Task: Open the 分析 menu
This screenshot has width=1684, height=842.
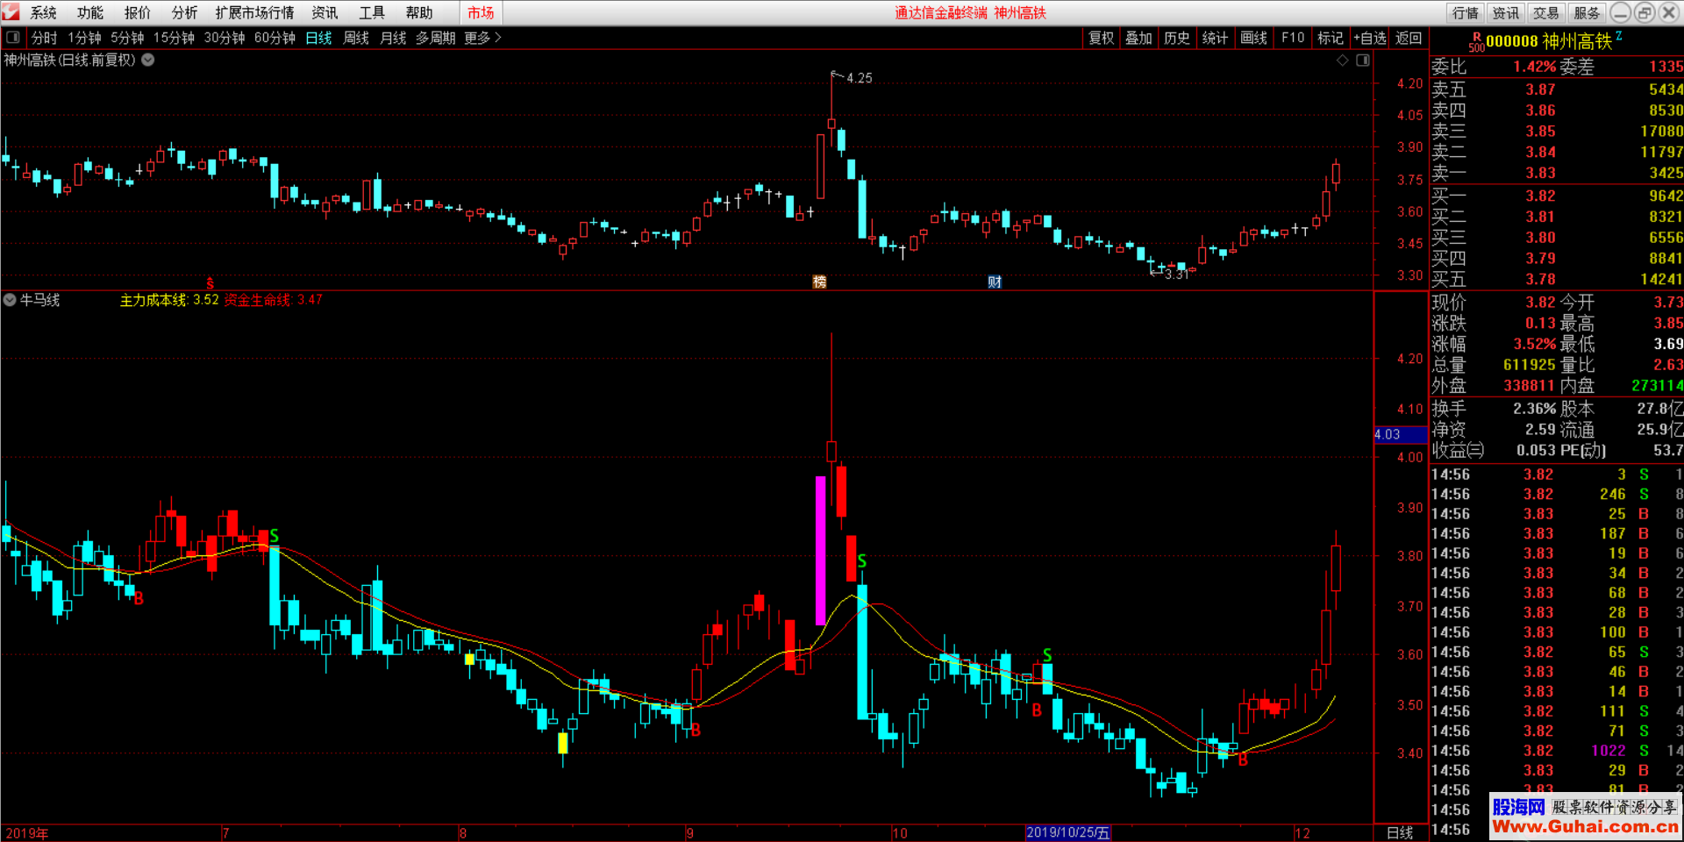Action: (184, 12)
